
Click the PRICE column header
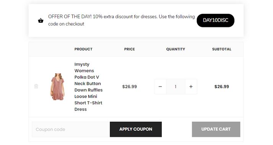tap(130, 49)
